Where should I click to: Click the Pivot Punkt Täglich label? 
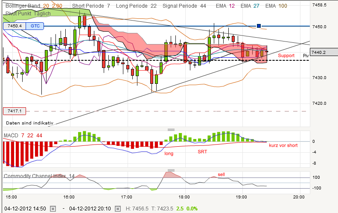point(28,14)
